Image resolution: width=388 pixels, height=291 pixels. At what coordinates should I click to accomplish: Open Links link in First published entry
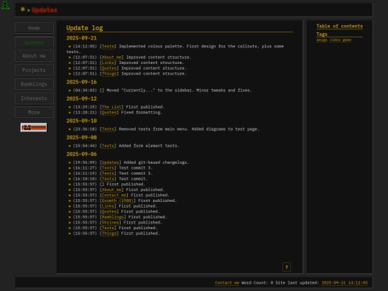pyautogui.click(x=108, y=206)
